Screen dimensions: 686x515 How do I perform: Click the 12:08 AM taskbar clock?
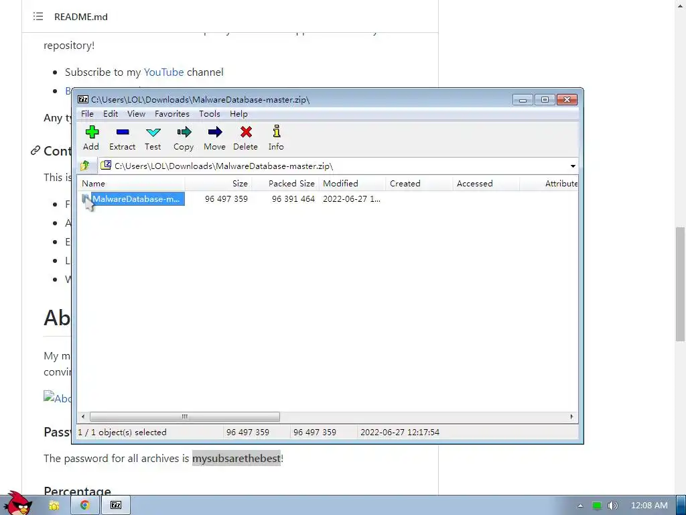tap(649, 506)
